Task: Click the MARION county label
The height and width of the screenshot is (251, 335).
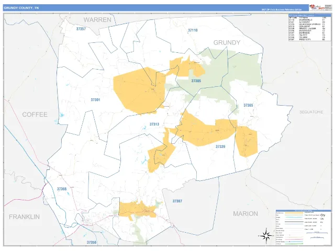Action: click(245, 214)
